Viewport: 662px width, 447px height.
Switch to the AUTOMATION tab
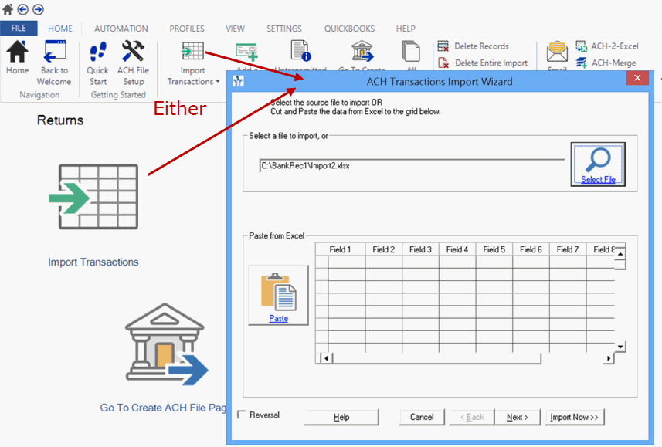(121, 29)
